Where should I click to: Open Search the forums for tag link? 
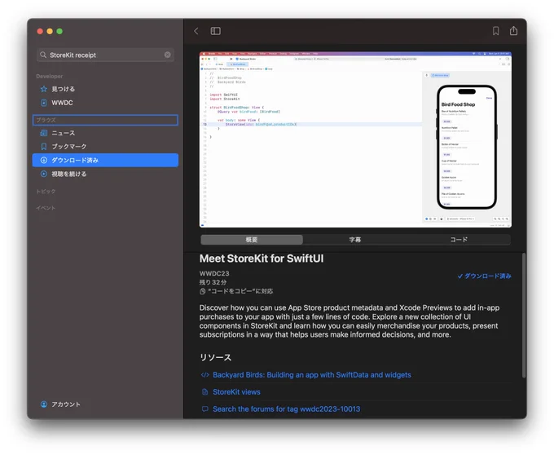286,409
